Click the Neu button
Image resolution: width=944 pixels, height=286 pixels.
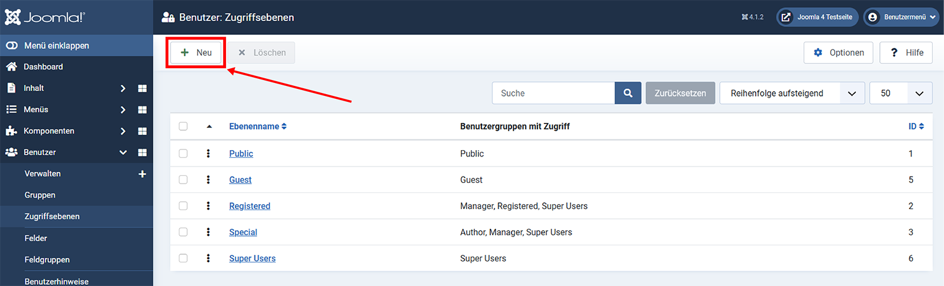point(196,52)
